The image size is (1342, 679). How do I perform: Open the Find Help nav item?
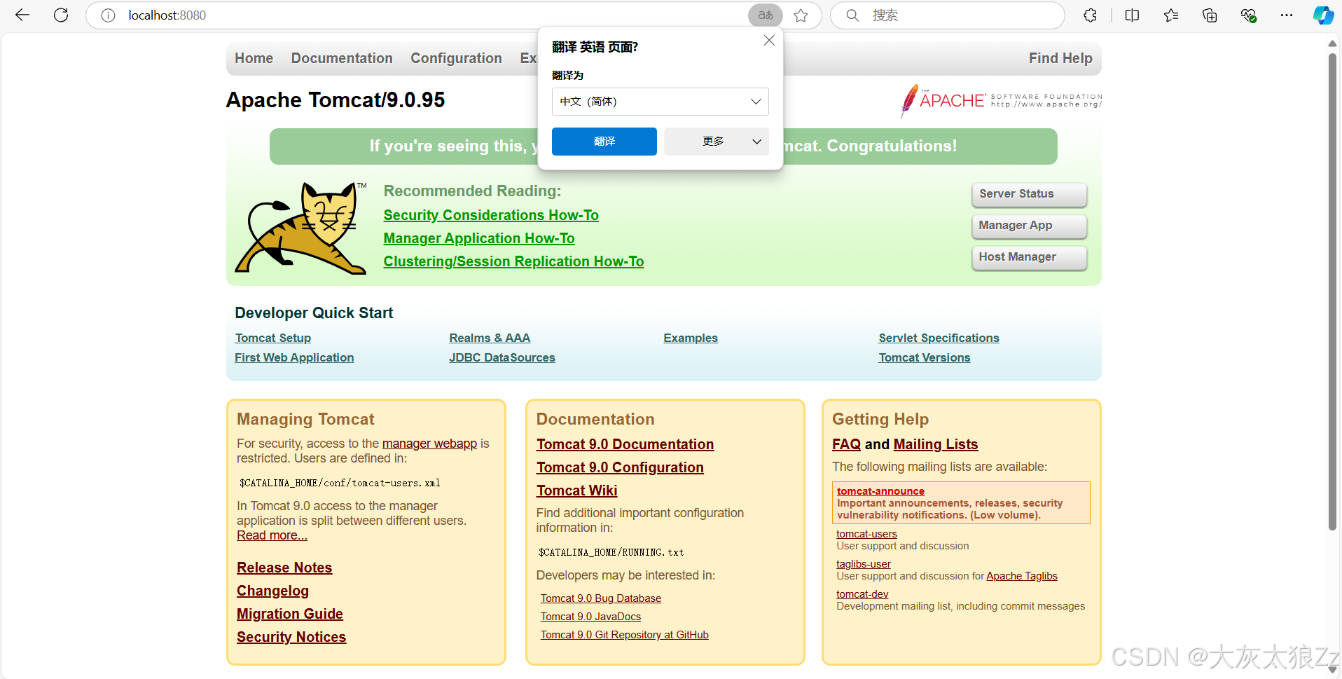tap(1060, 58)
